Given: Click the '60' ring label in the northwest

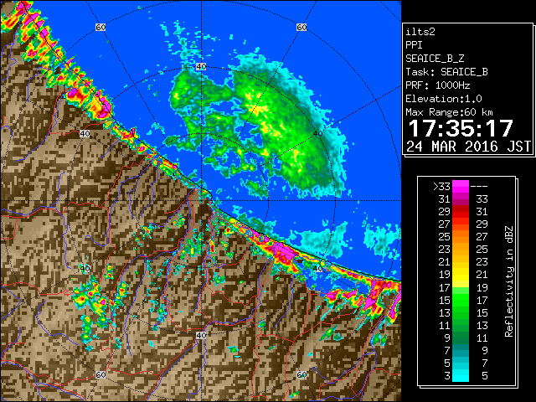Looking at the screenshot, I should 100,27.
